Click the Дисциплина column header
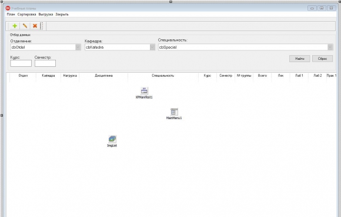 pos(103,76)
